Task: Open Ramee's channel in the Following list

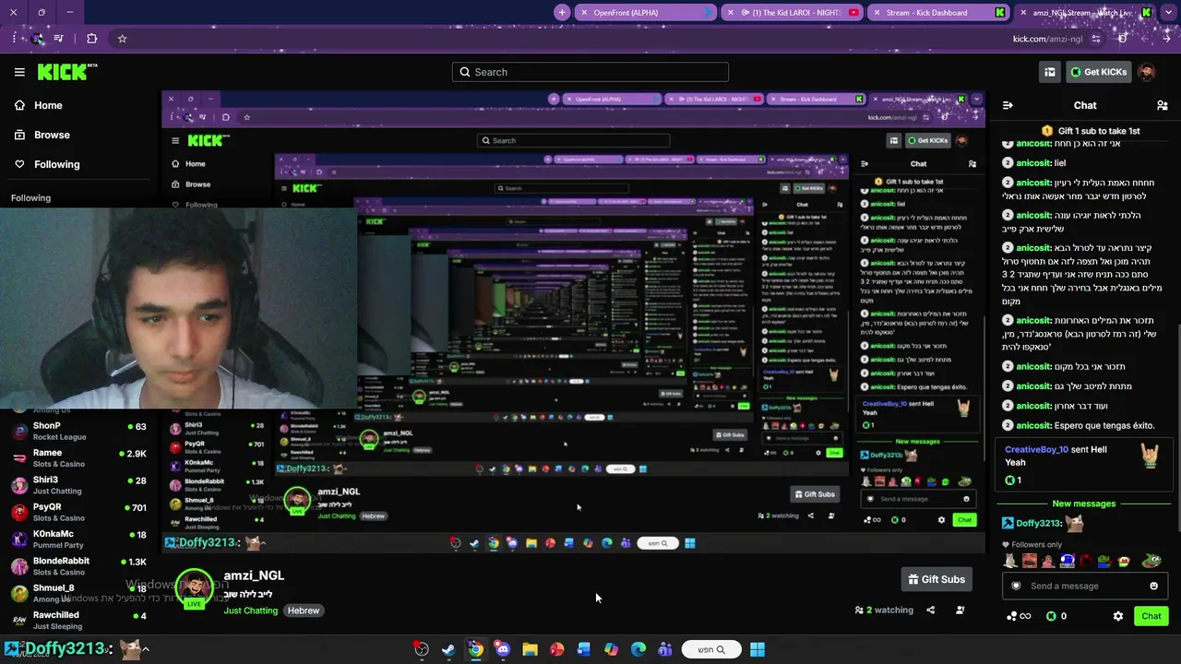Action: (x=78, y=457)
